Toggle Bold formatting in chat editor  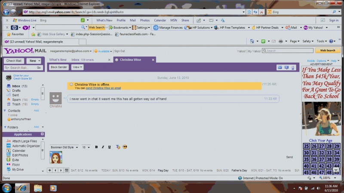(x=96, y=147)
